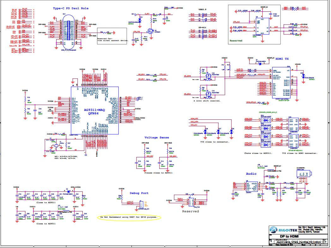Select the Y1 crystal symbol

(56, 145)
